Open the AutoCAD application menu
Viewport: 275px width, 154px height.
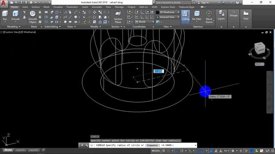coord(4,4)
